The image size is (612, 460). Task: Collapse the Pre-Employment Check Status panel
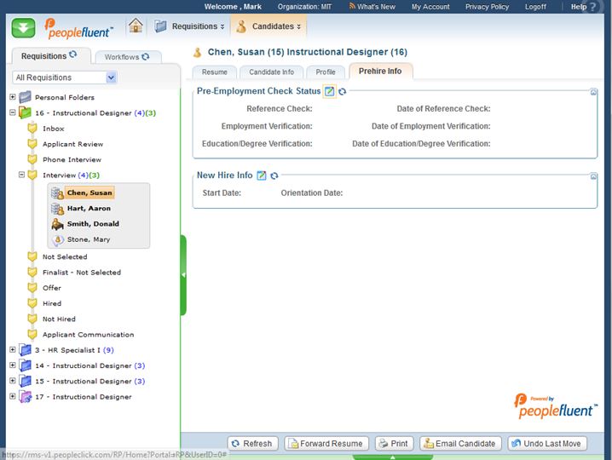tap(593, 92)
